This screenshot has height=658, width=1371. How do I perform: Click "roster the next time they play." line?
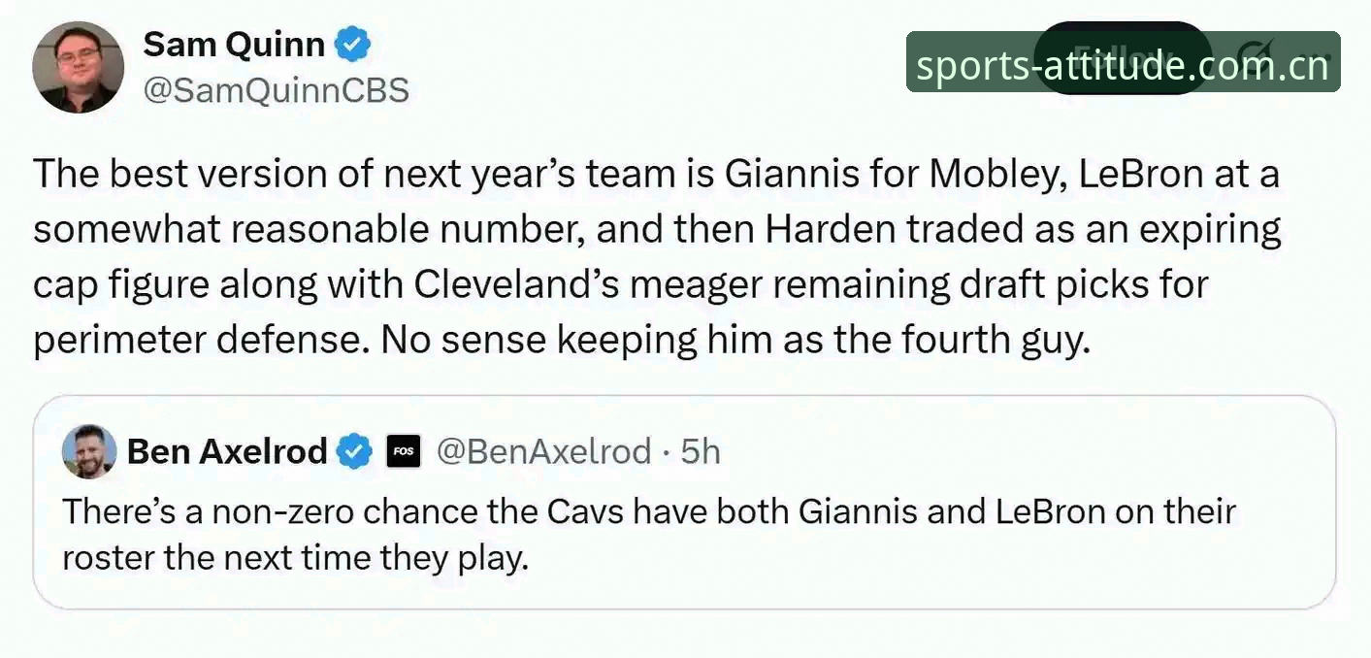[x=296, y=560]
